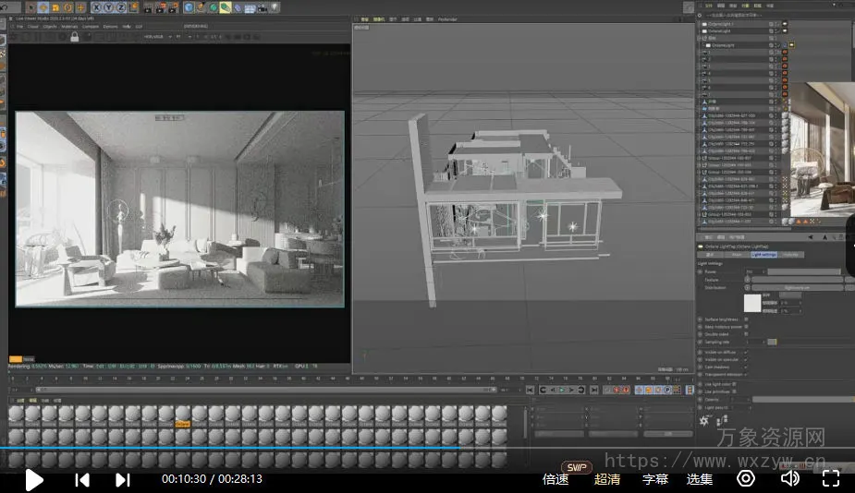
Task: Click the X axis lock icon
Action: [x=96, y=7]
